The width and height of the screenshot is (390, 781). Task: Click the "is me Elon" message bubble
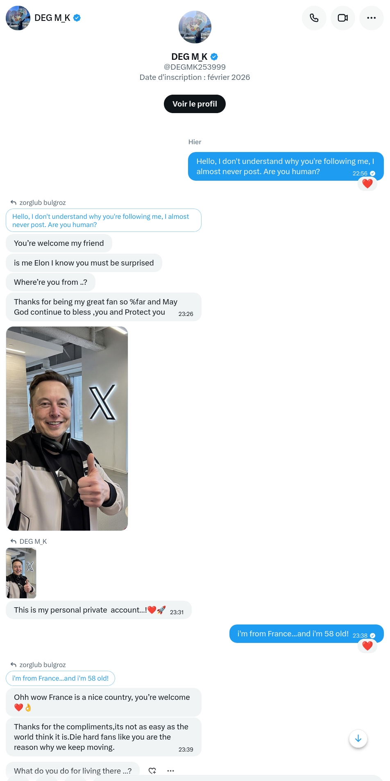click(84, 263)
